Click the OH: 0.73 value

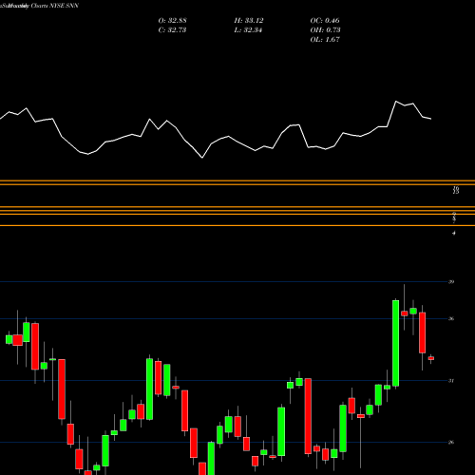(x=325, y=30)
